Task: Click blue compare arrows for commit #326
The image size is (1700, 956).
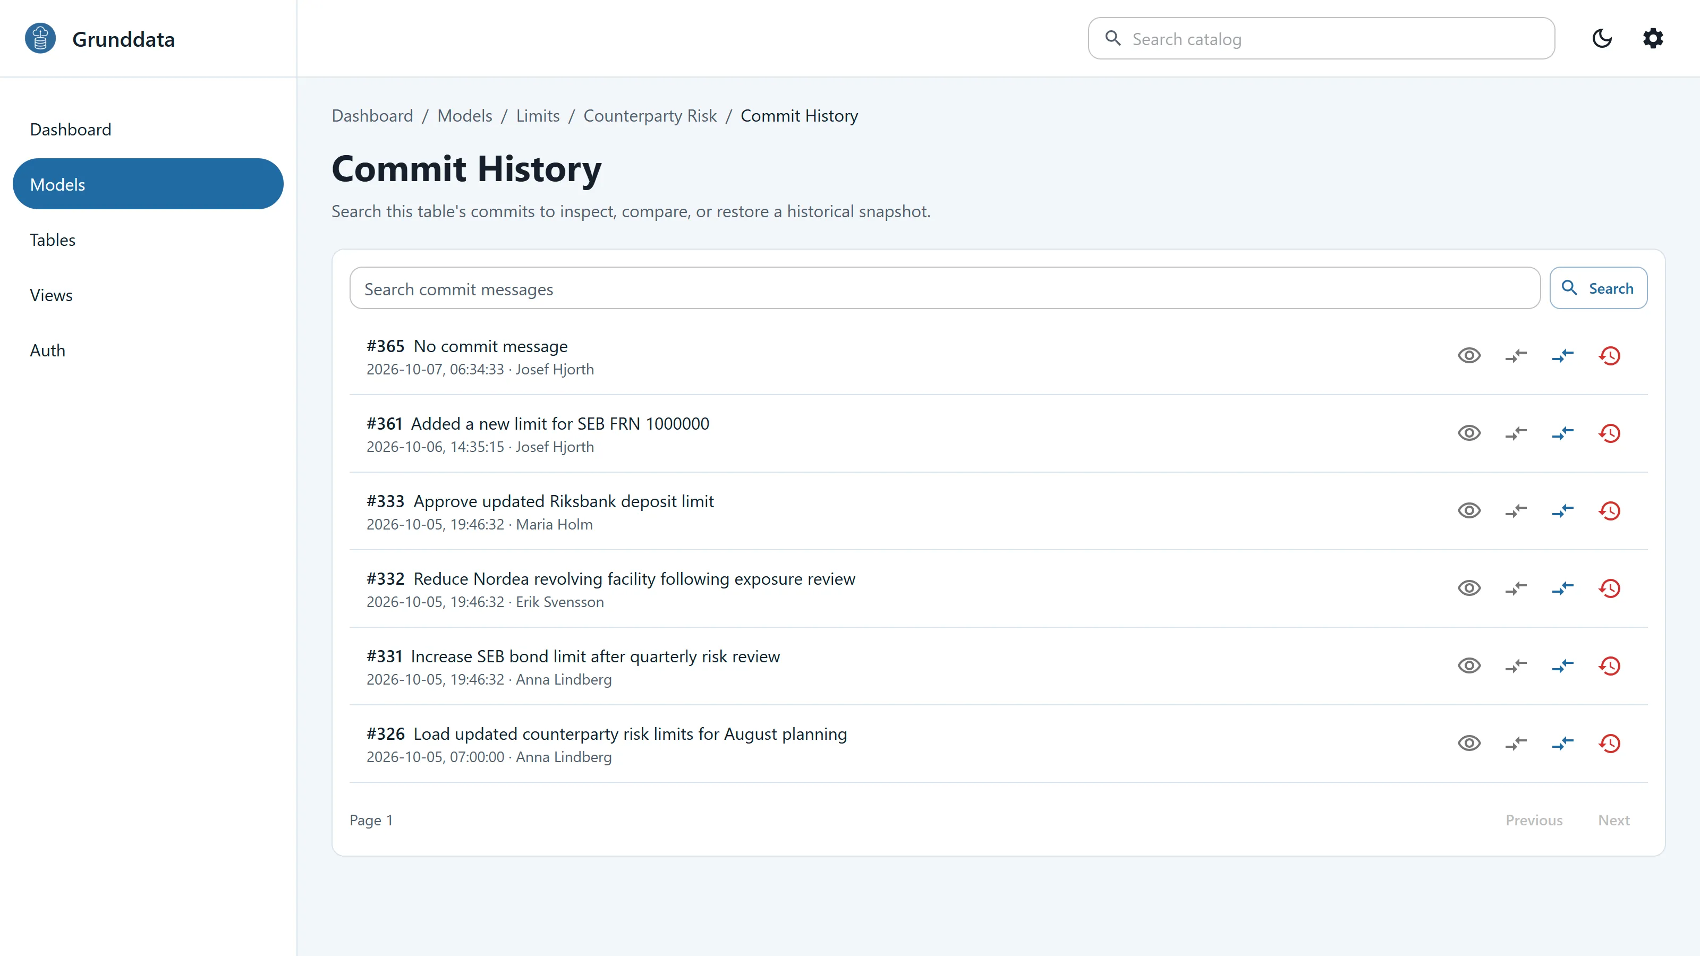Action: [1563, 744]
